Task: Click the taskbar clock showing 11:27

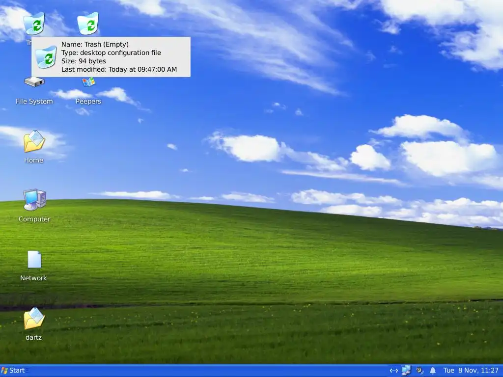Action: [x=471, y=371]
